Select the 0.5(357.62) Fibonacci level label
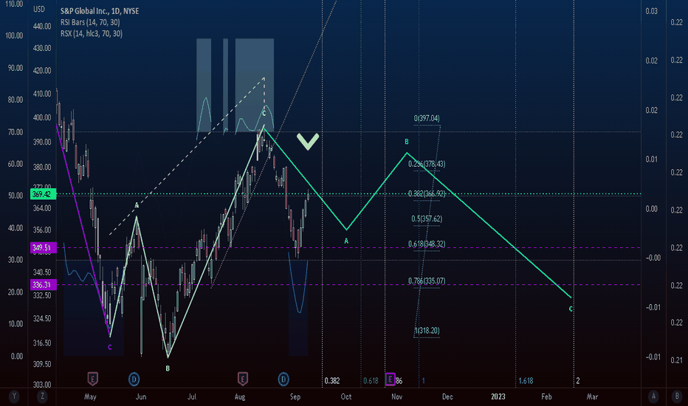 [x=427, y=219]
